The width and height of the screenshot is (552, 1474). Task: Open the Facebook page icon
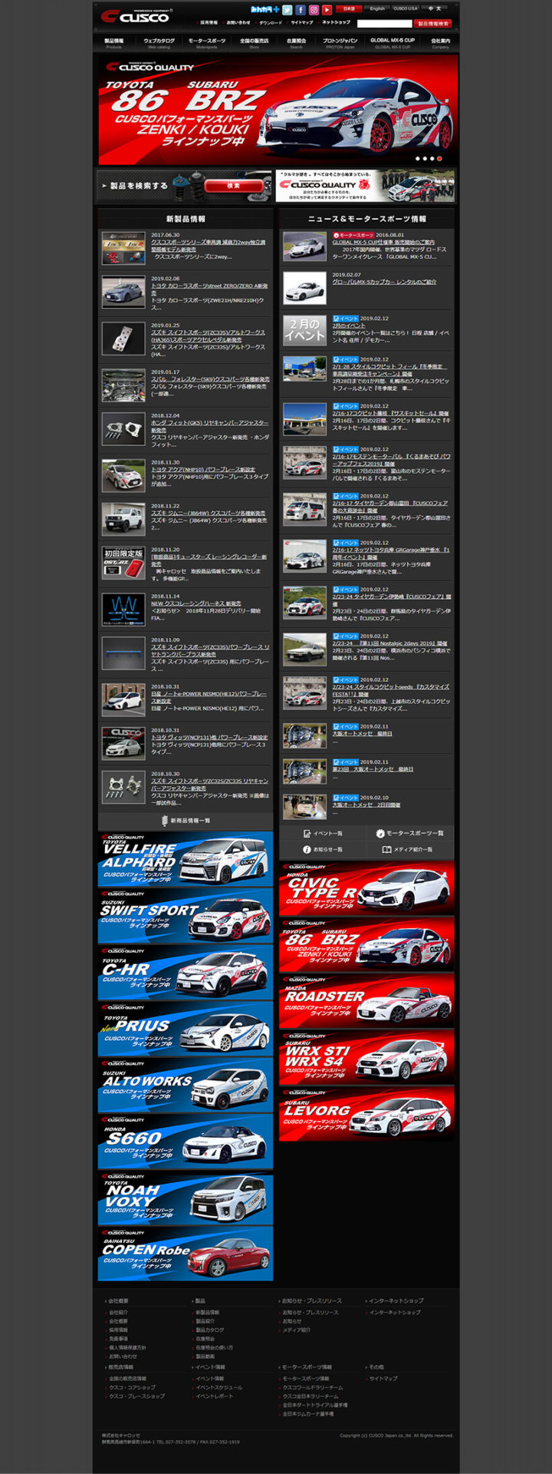point(301,10)
